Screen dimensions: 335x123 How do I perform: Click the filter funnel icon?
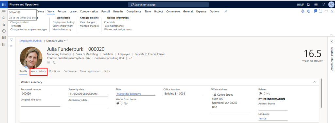(11, 40)
